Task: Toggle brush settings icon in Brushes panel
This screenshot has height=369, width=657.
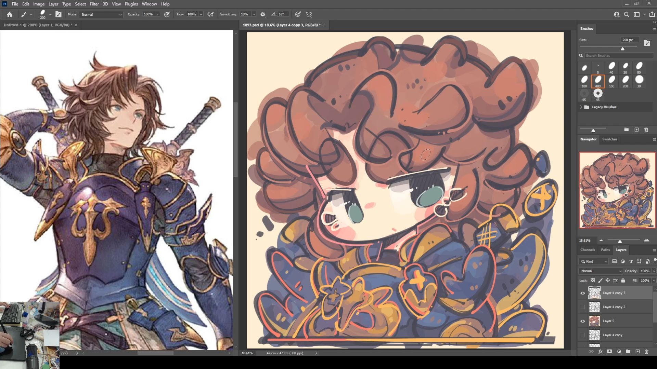Action: 647,43
